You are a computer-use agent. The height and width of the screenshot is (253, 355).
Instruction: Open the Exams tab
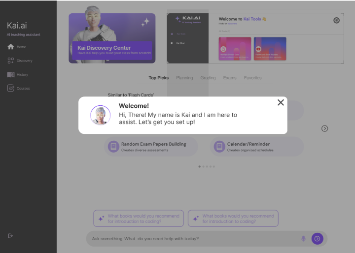tap(230, 78)
